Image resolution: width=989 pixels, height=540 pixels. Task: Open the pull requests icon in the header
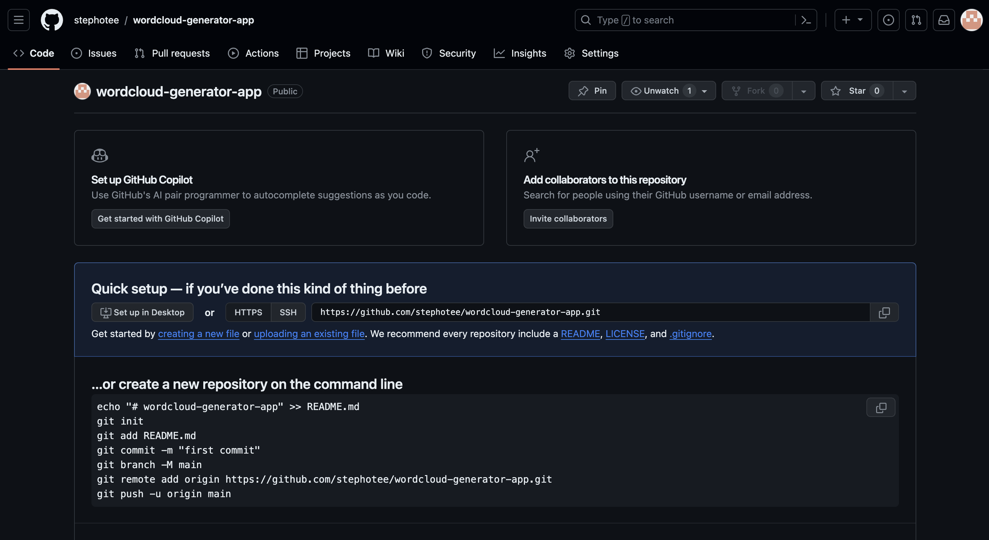[x=916, y=20]
